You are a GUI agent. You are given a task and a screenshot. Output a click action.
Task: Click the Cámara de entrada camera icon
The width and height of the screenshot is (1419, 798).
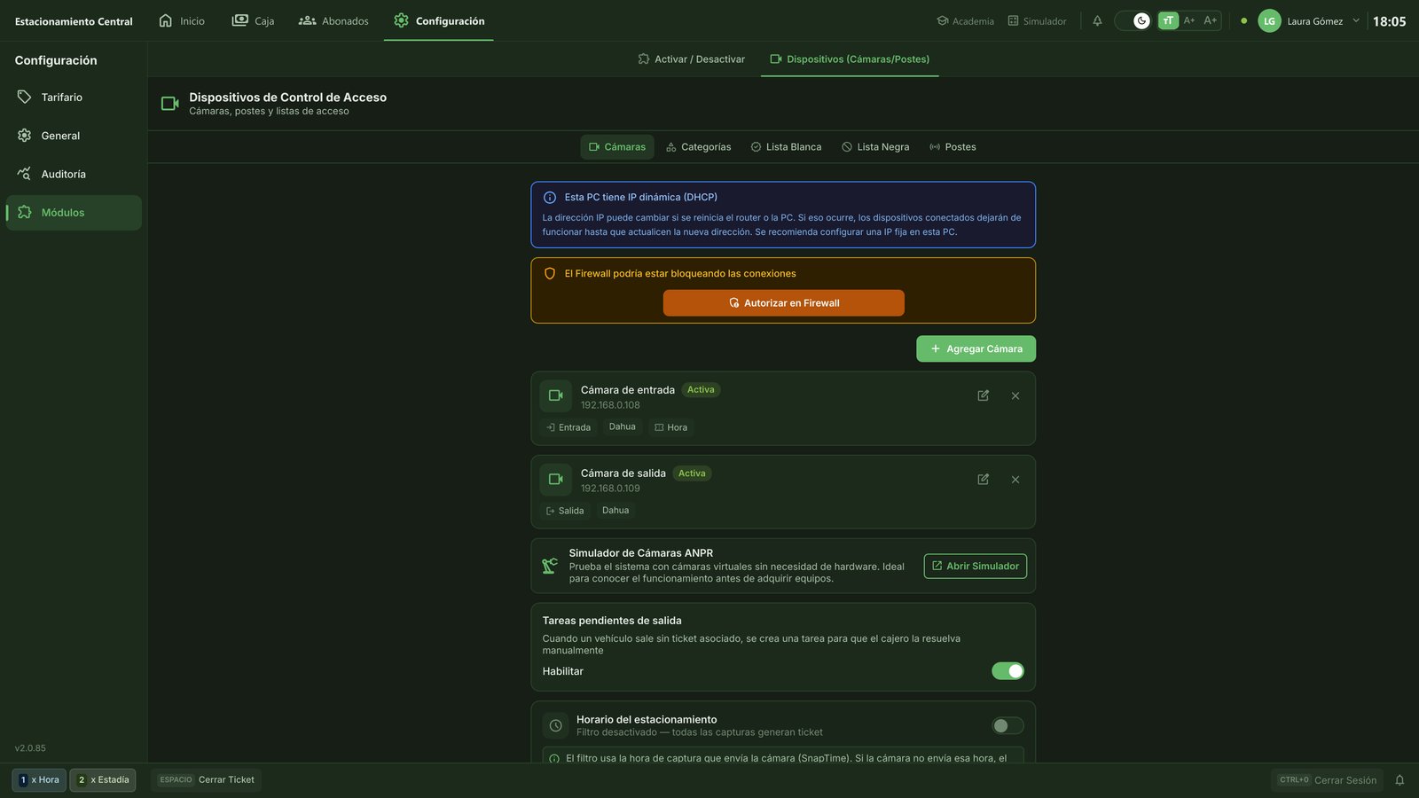tap(556, 395)
